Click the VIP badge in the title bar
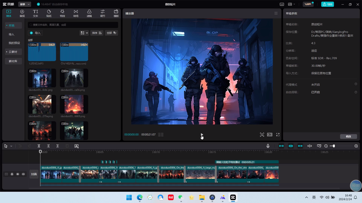 (308, 4)
